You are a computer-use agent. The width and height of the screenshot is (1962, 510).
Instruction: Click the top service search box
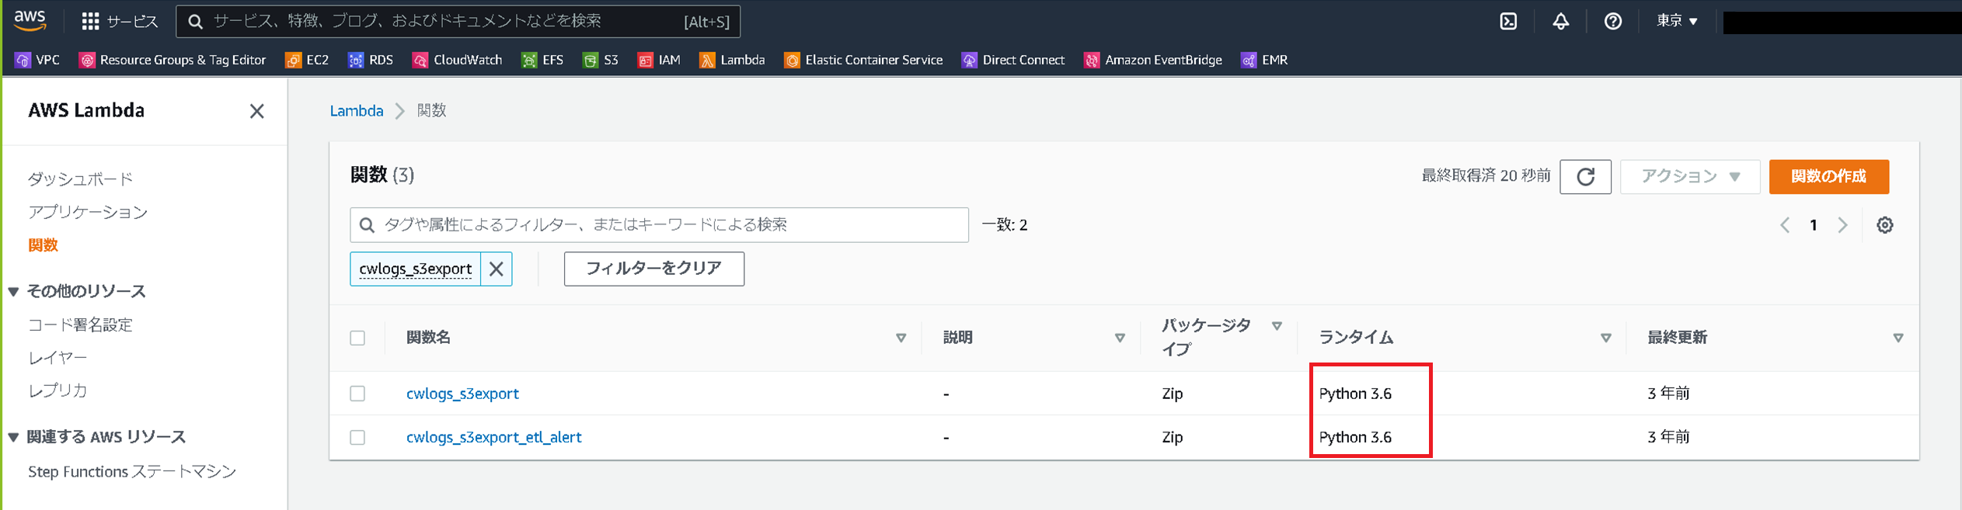[x=458, y=21]
